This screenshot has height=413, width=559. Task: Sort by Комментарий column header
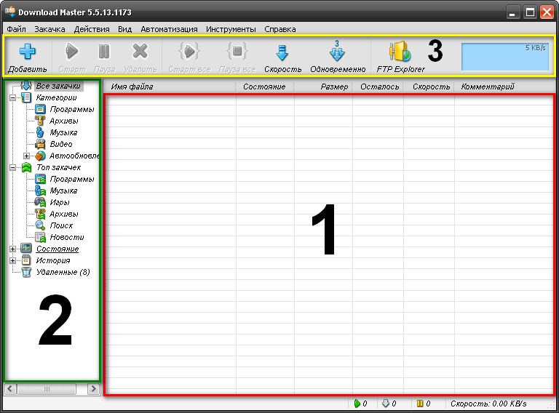pyautogui.click(x=504, y=87)
